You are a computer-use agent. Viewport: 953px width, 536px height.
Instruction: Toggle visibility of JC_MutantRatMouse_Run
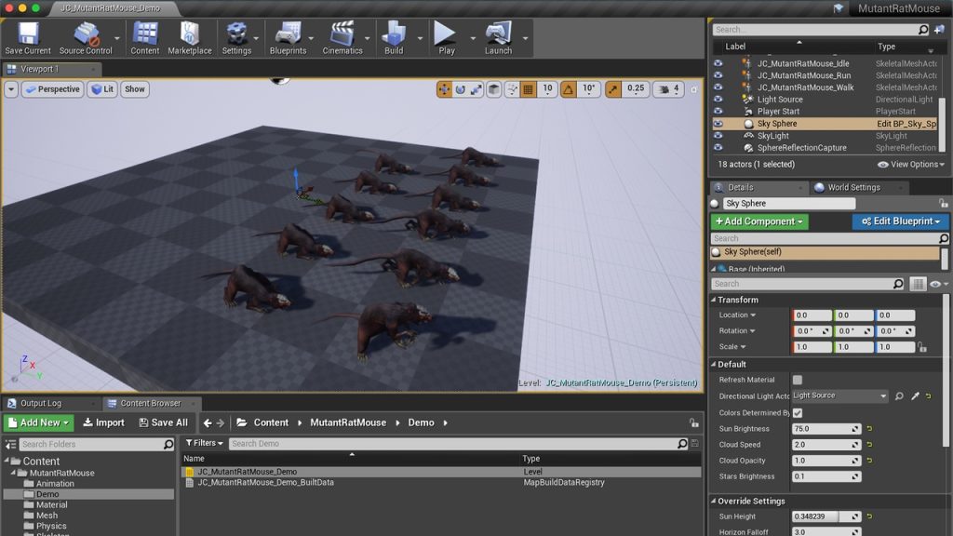[x=718, y=75]
